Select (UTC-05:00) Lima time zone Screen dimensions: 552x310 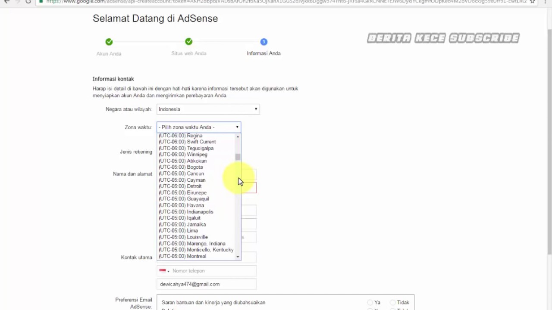click(196, 231)
